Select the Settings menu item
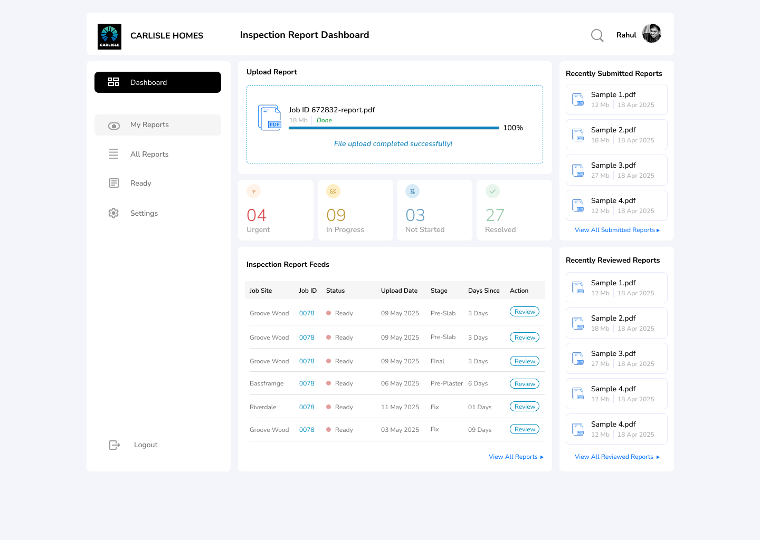The height and width of the screenshot is (540, 760). coord(144,213)
